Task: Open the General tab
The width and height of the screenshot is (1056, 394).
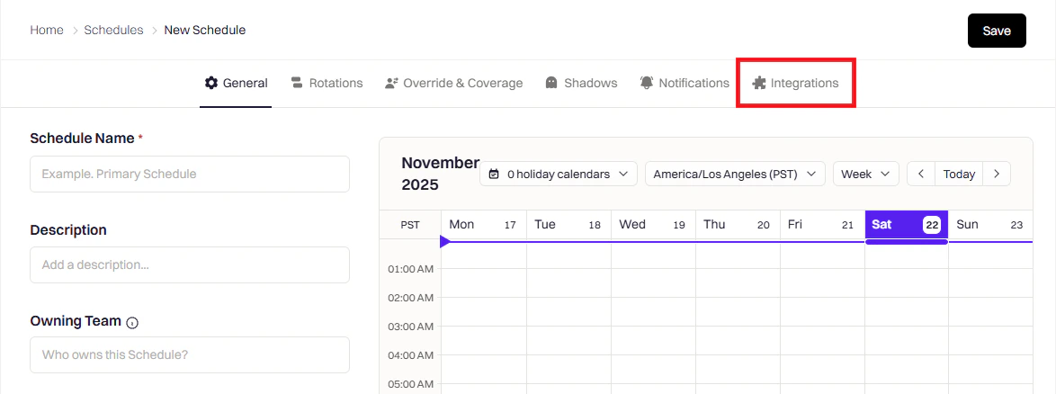Action: point(236,83)
